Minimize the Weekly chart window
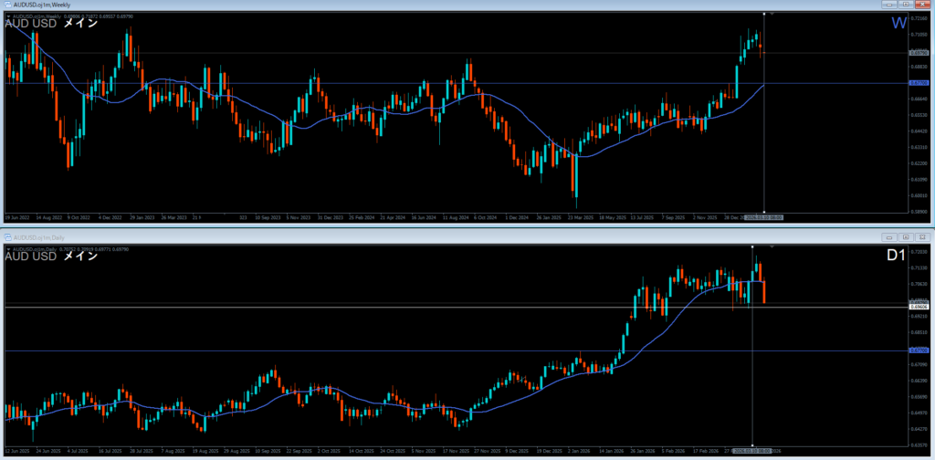Viewport: 935px width, 460px height. tap(890, 5)
